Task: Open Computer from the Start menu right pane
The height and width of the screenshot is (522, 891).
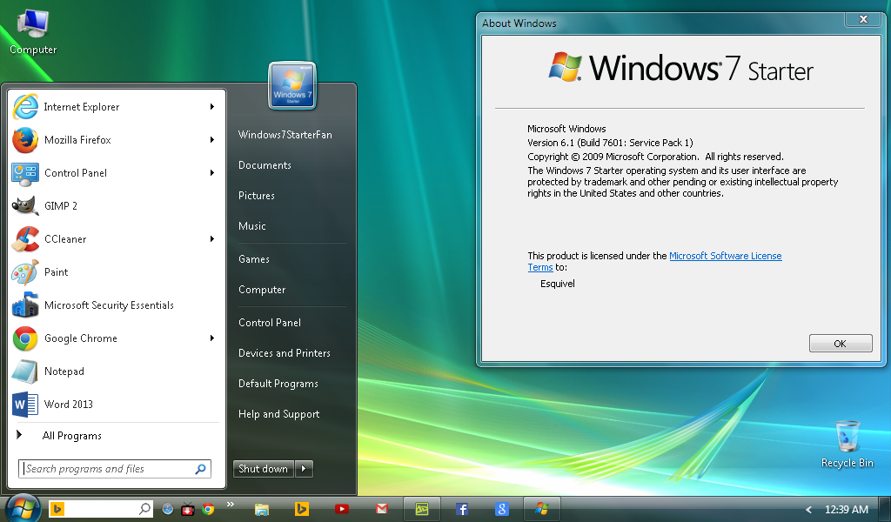Action: [261, 290]
